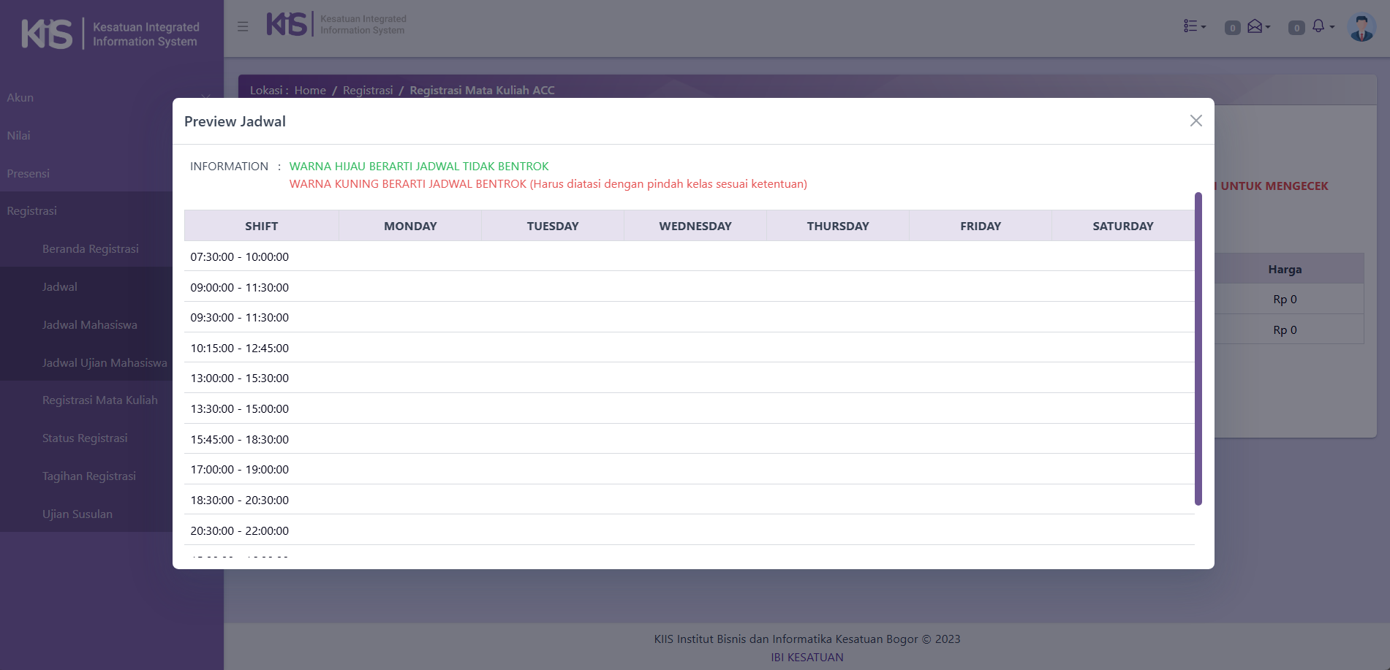Open the Nilai sidebar menu

coord(19,135)
